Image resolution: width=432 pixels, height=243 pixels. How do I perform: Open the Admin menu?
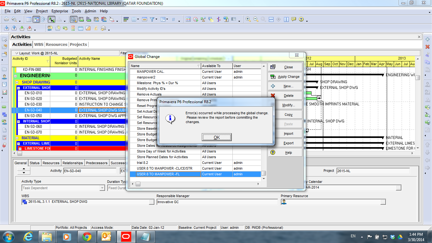[x=90, y=11]
